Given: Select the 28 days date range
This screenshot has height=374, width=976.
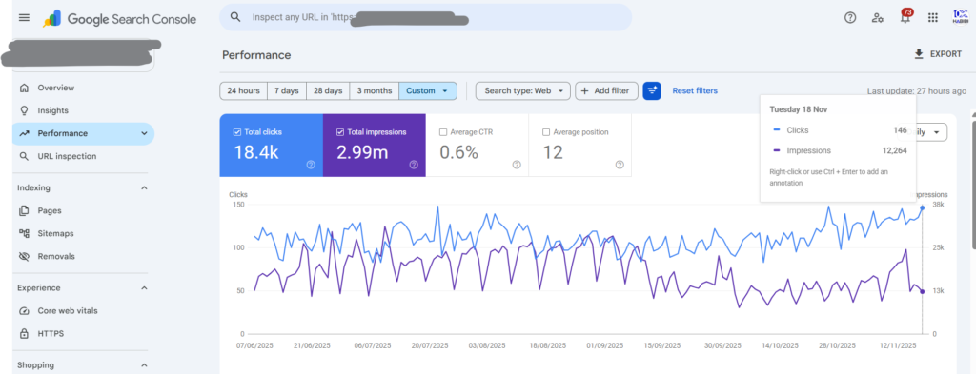Looking at the screenshot, I should [328, 90].
